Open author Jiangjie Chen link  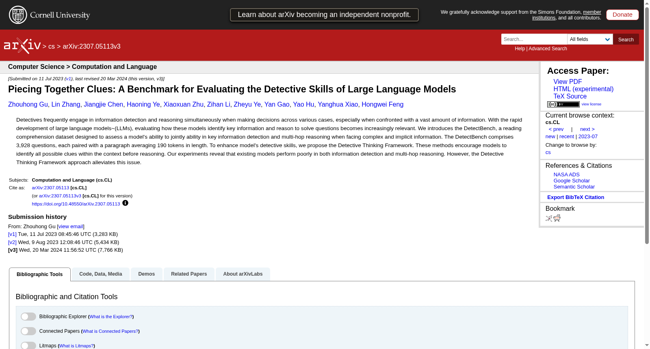[104, 105]
